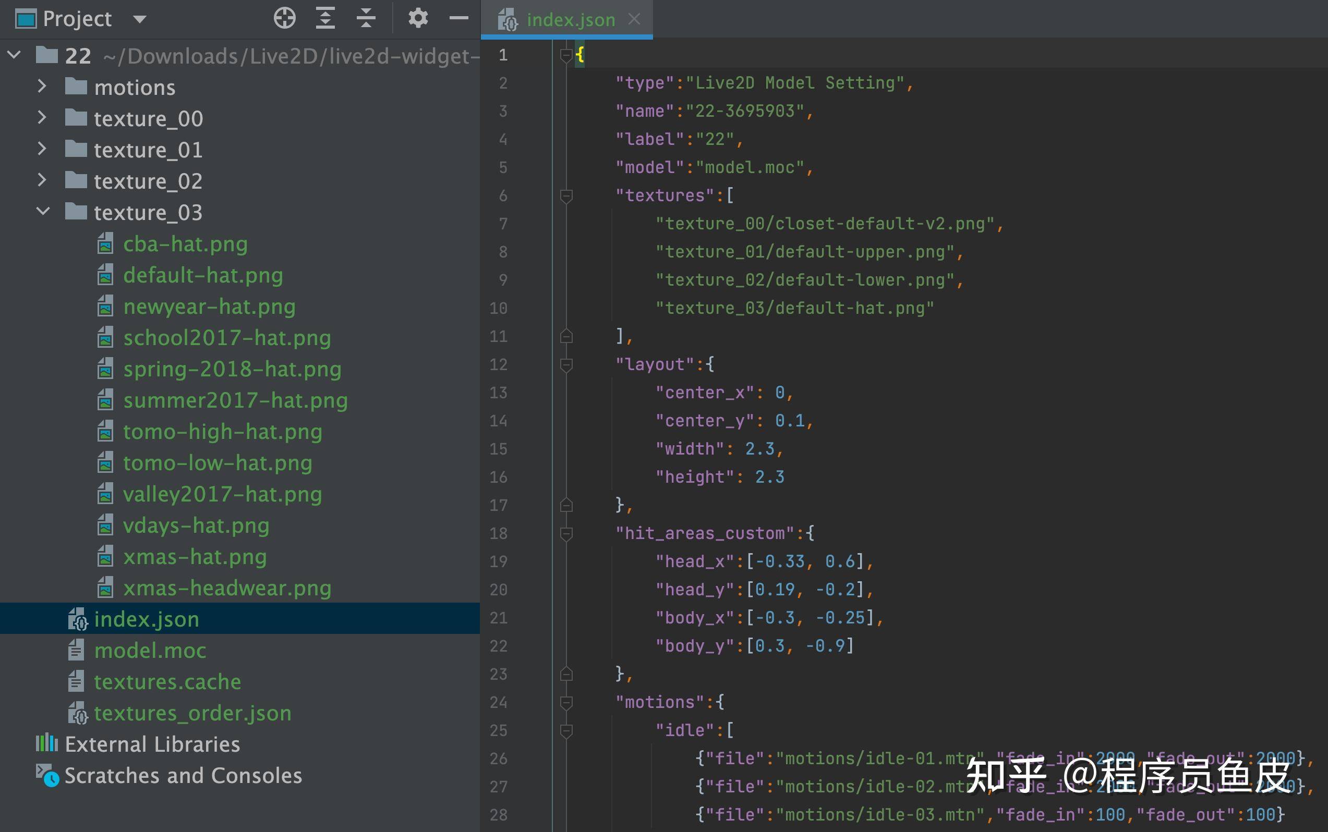Hide the Project tool window with minus icon
This screenshot has width=1328, height=832.
pos(458,18)
